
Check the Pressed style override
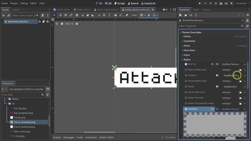pos(186,75)
